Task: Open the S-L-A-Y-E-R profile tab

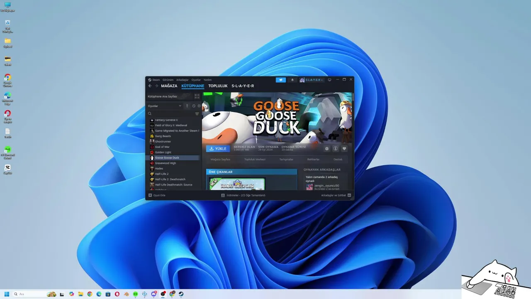Action: [x=243, y=86]
